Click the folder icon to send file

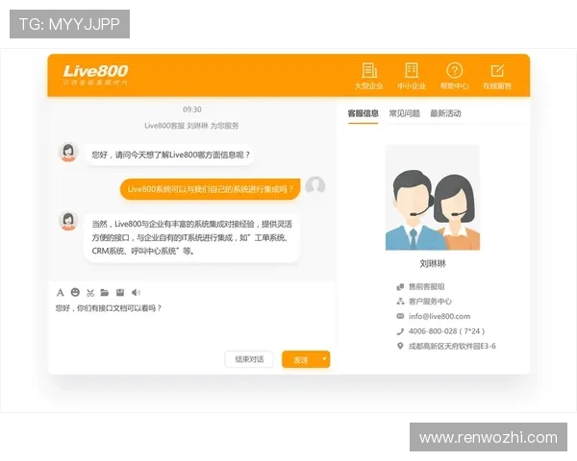(x=105, y=292)
